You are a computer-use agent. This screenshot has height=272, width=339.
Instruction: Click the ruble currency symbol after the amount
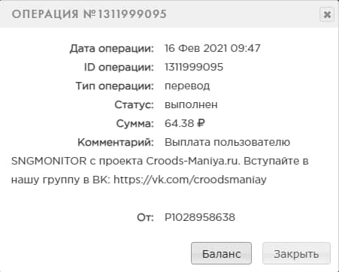point(201,123)
